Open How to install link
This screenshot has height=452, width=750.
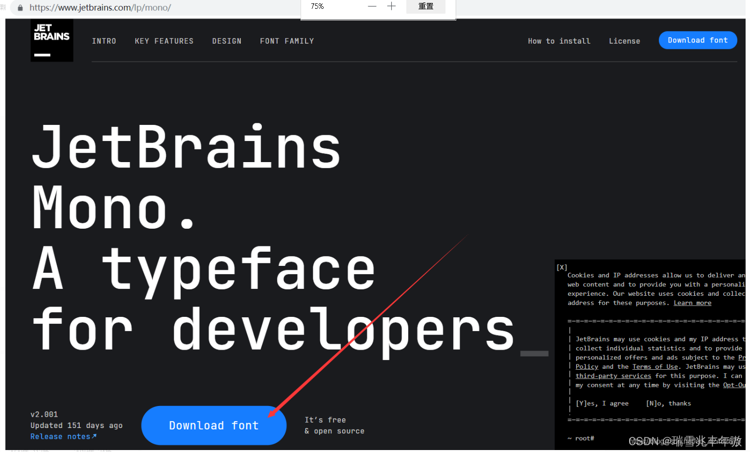pyautogui.click(x=559, y=41)
